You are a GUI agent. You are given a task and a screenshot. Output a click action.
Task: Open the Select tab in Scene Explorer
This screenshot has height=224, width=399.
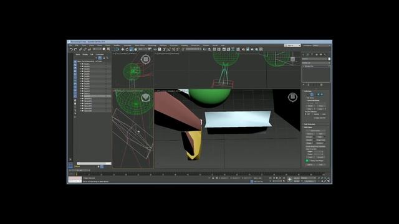78,54
